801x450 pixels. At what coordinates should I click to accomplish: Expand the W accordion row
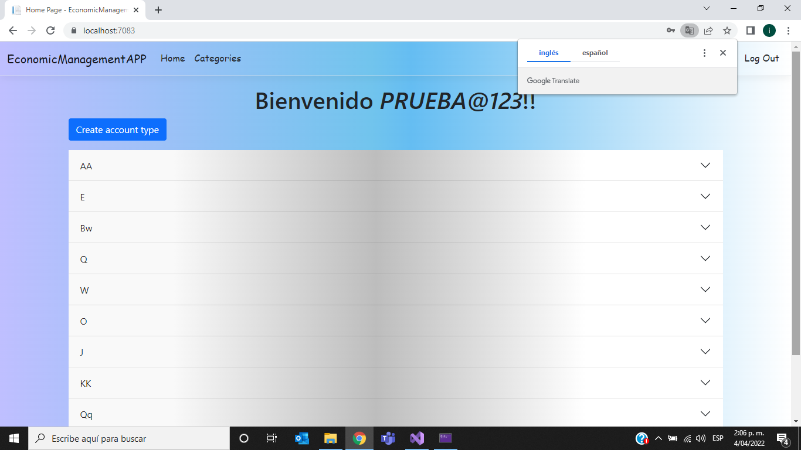point(396,290)
